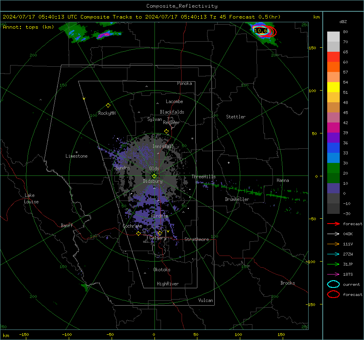
Task: Click the Airdrie city label
Action: coord(159,216)
